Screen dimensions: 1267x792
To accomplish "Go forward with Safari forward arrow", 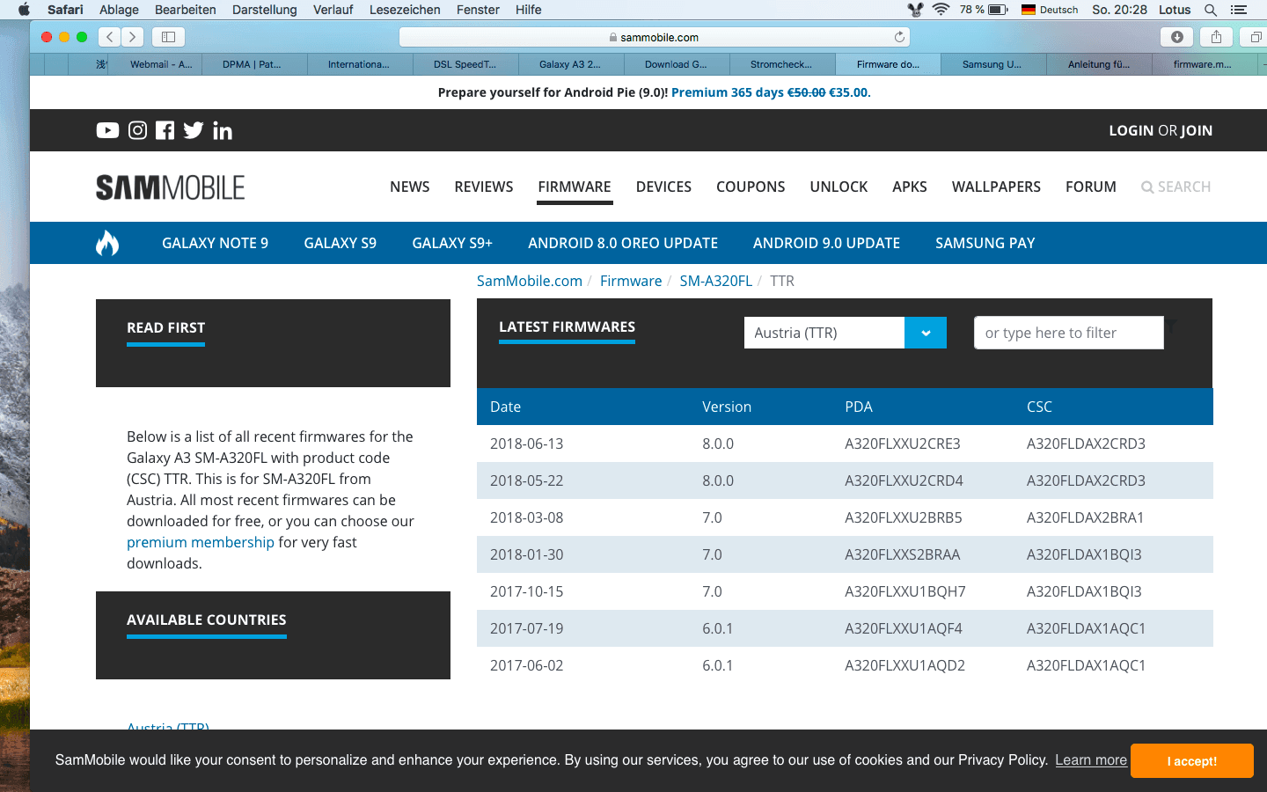I will [x=133, y=37].
